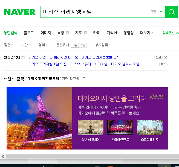This screenshot has width=179, height=167.
Task: Click the horizontal scrollbar track
Action: (x=93, y=156)
